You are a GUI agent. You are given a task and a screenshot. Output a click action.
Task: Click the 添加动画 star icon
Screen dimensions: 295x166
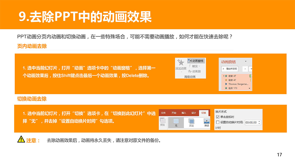[x=180, y=63]
